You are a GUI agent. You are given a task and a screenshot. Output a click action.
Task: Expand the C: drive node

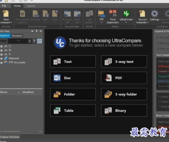[2, 46]
